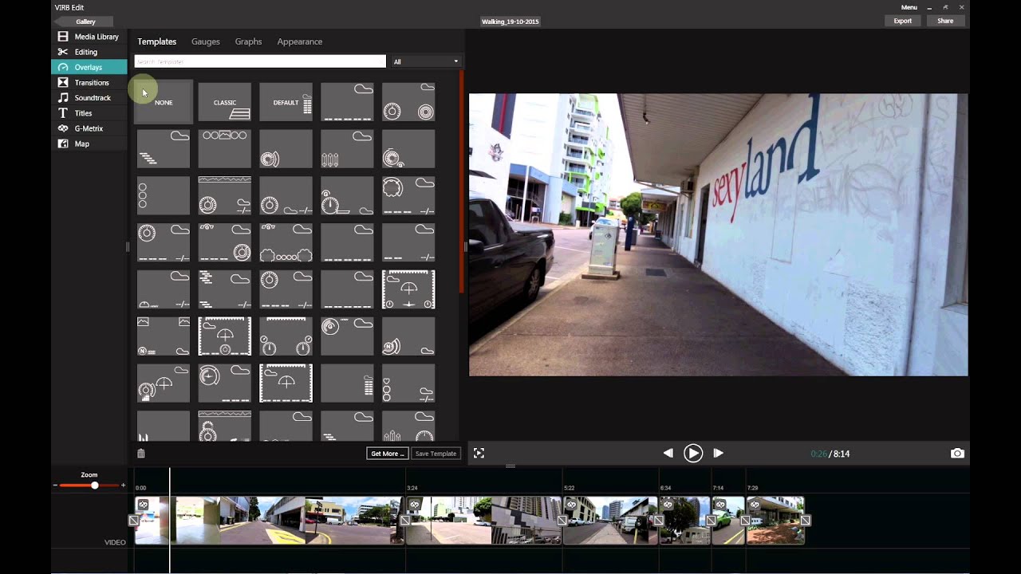Open the G-Metrix section in the sidebar
This screenshot has width=1021, height=574.
(89, 128)
